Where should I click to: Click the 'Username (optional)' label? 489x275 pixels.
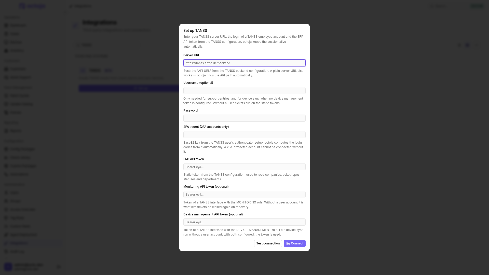coord(198,83)
